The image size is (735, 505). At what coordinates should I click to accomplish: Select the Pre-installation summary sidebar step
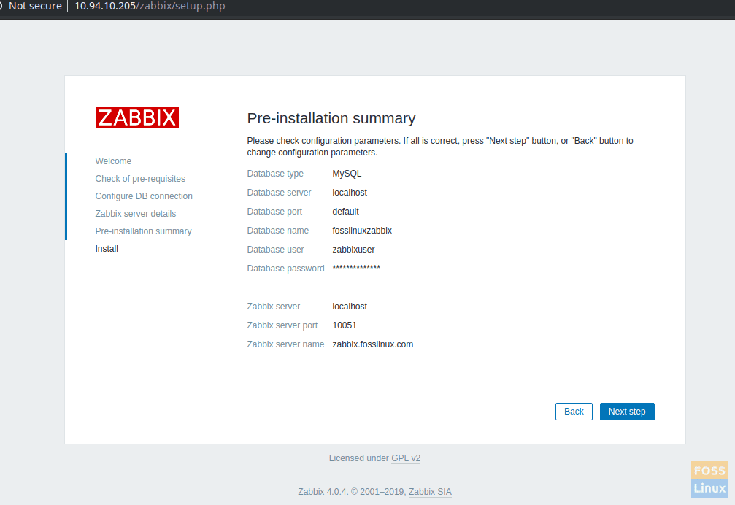click(x=144, y=231)
